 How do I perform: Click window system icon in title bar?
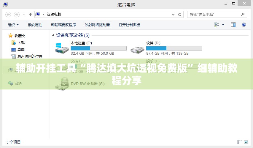[x=5, y=4]
